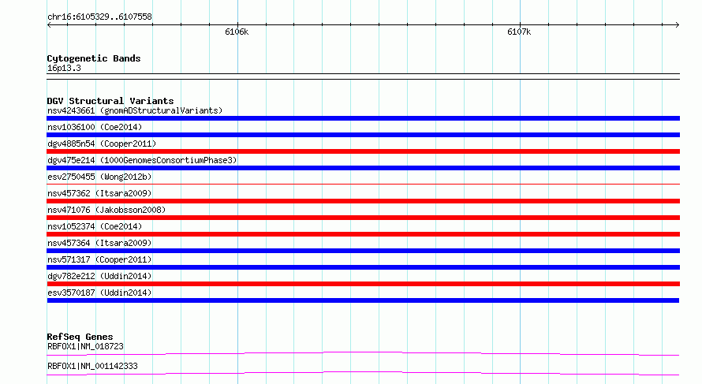Click the esv3570187 (Uddin2014) label
This screenshot has height=384, width=702.
99,293
